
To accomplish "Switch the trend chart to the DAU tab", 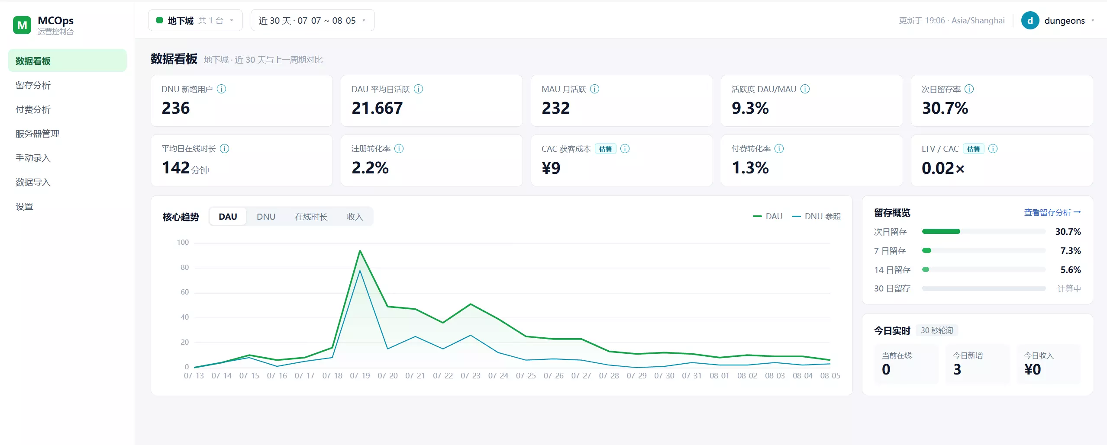I will click(x=228, y=216).
